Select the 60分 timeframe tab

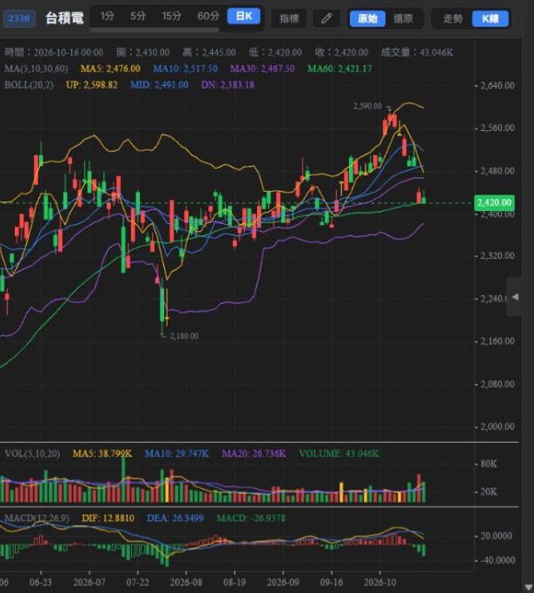click(x=208, y=16)
